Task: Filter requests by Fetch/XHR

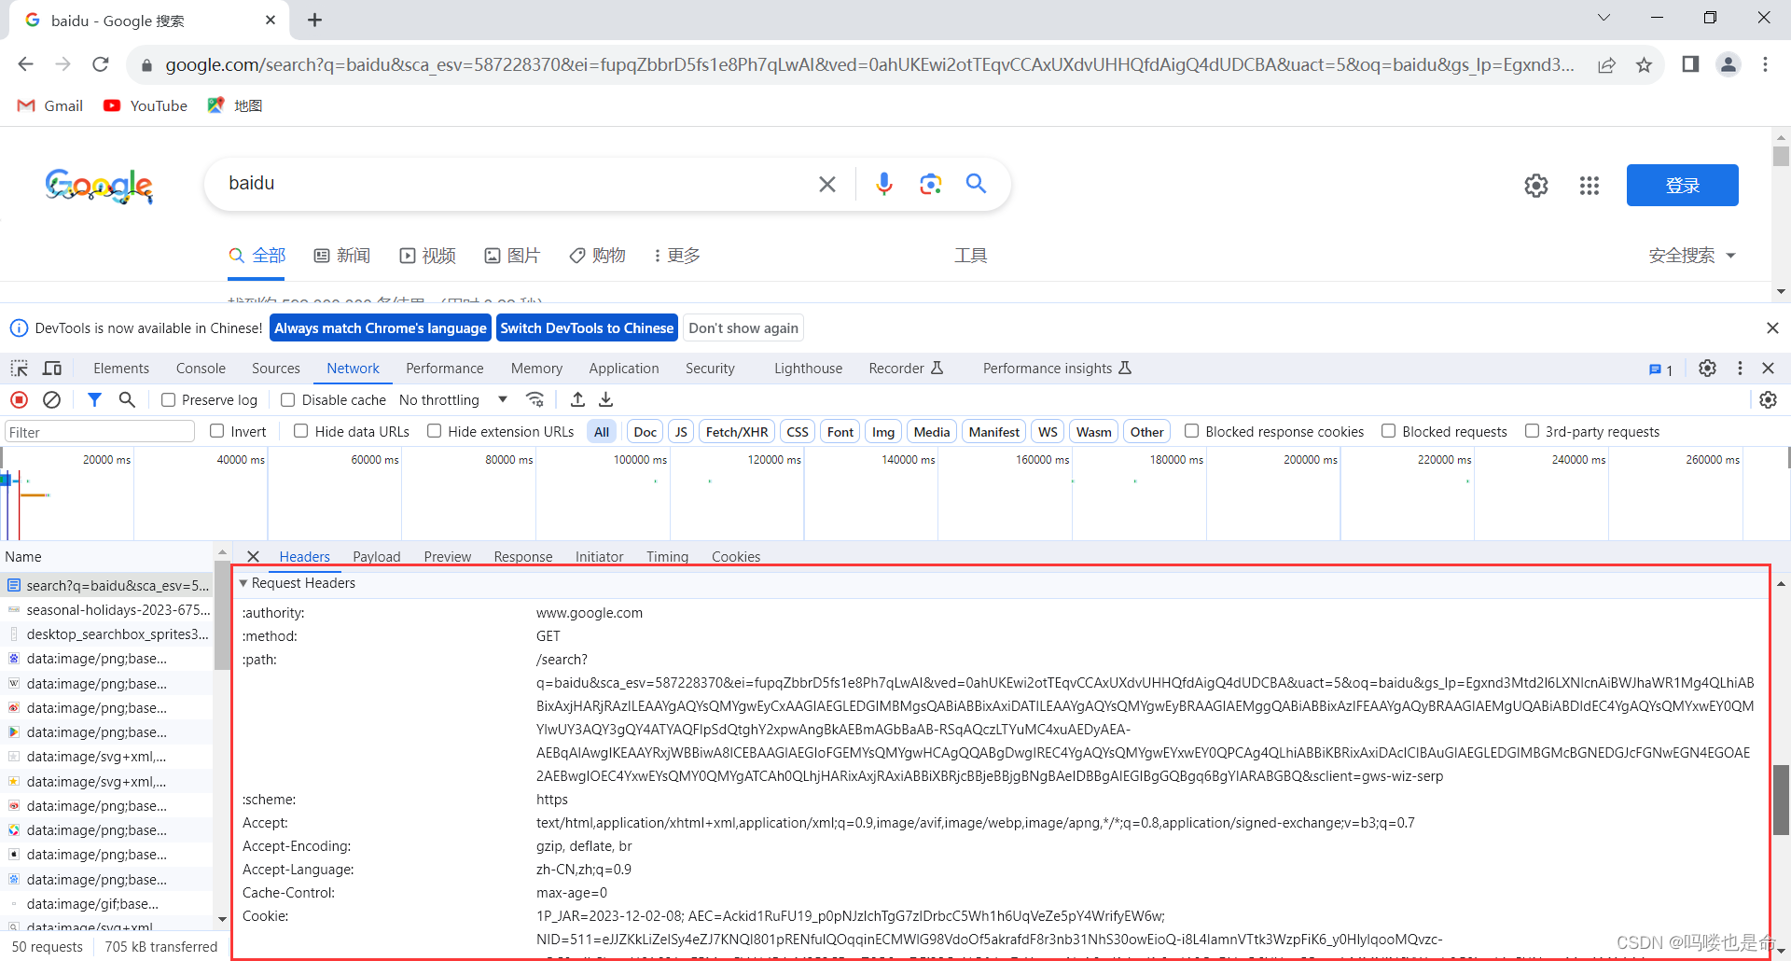Action: (x=737, y=431)
